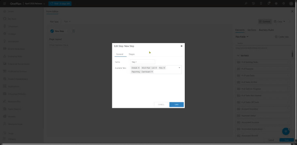Switch to the Business Rules tab

tap(266, 30)
